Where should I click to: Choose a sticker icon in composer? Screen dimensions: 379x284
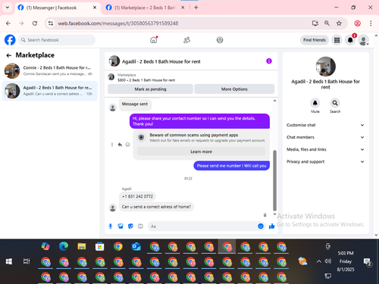pos(130,226)
